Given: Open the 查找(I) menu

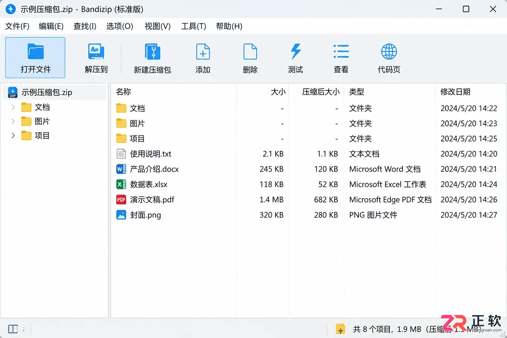Looking at the screenshot, I should [x=85, y=26].
